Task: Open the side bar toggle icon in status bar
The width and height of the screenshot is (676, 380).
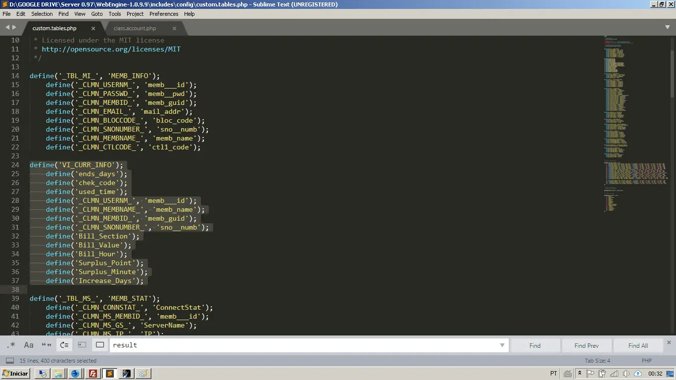Action: pyautogui.click(x=10, y=361)
